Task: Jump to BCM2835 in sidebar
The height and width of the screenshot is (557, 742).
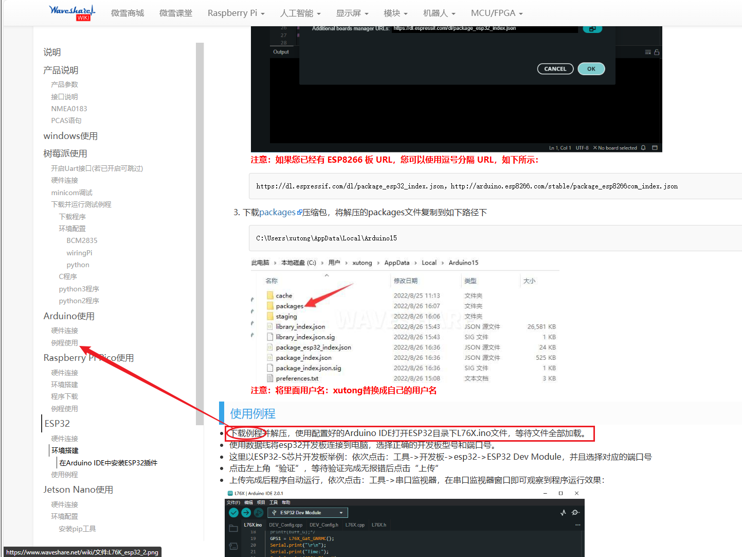Action: pyautogui.click(x=82, y=240)
